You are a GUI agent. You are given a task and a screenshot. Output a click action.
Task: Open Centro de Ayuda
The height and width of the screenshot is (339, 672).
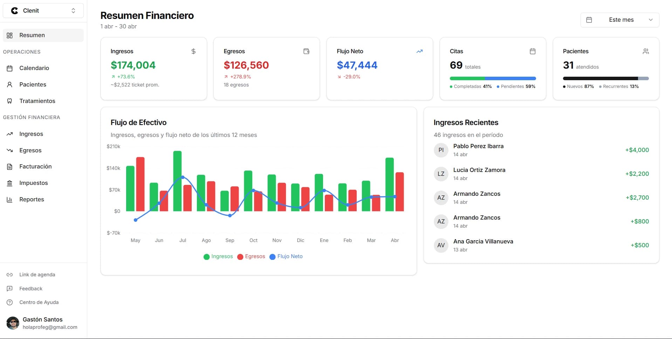pos(39,302)
